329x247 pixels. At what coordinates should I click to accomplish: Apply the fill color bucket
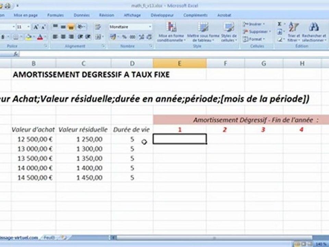[28, 37]
